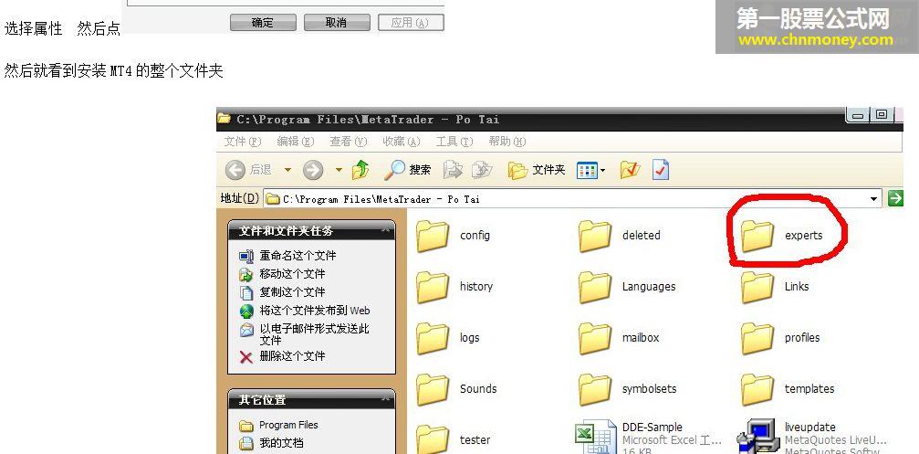Click 将这个文件发布到 Web link
This screenshot has width=919, height=454.
coord(315,311)
